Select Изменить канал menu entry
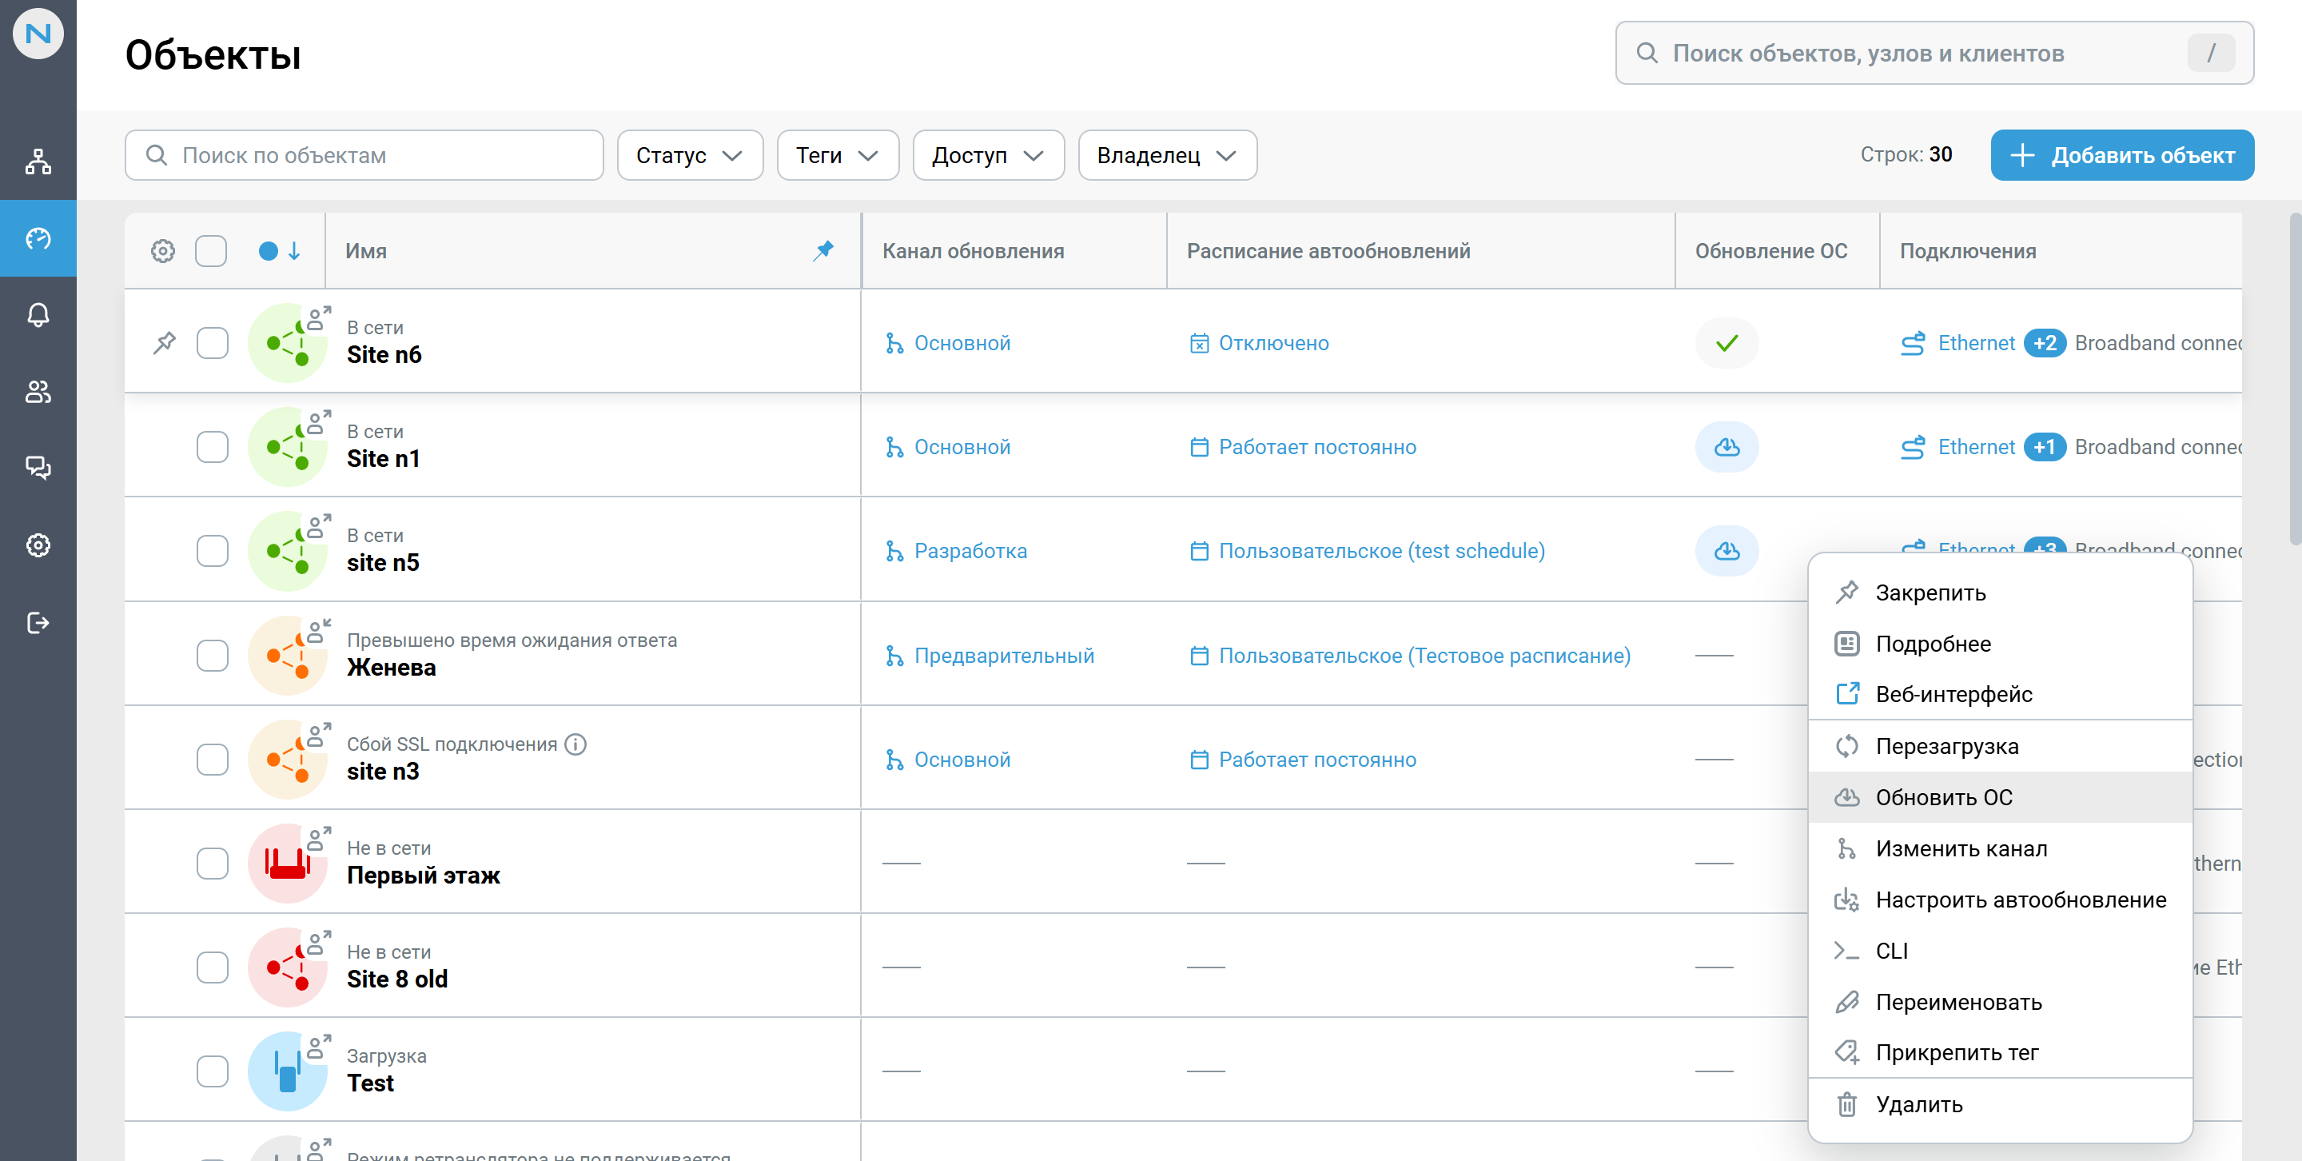2302x1161 pixels. [2000, 848]
